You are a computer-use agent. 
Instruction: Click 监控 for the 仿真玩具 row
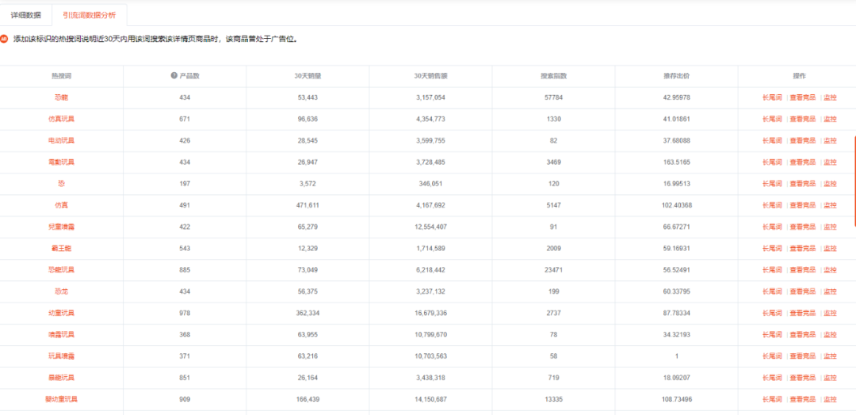click(x=830, y=119)
